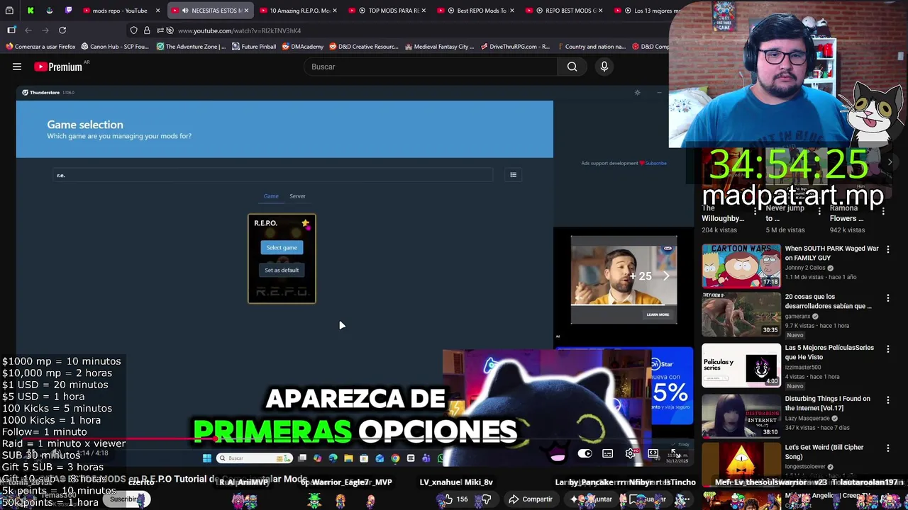This screenshot has height=510, width=908.
Task: Go back in Firefox
Action: click(x=28, y=30)
